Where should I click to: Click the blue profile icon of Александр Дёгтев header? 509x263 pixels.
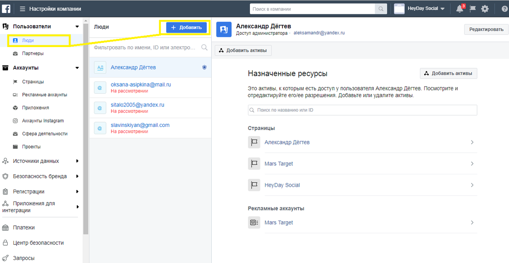pos(224,29)
